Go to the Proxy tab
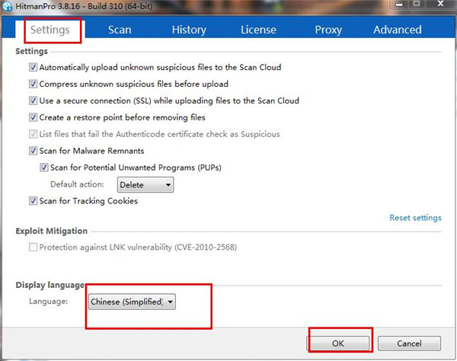Screen dimensions: 457x361 point(328,30)
